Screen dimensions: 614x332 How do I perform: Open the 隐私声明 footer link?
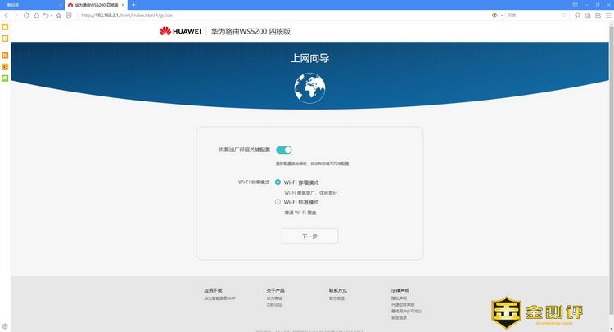[x=399, y=298]
